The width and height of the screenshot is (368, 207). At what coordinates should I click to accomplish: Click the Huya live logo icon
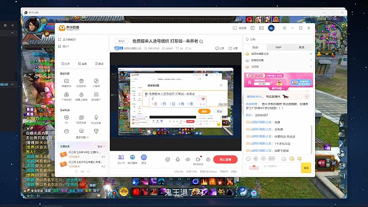pyautogui.click(x=62, y=28)
